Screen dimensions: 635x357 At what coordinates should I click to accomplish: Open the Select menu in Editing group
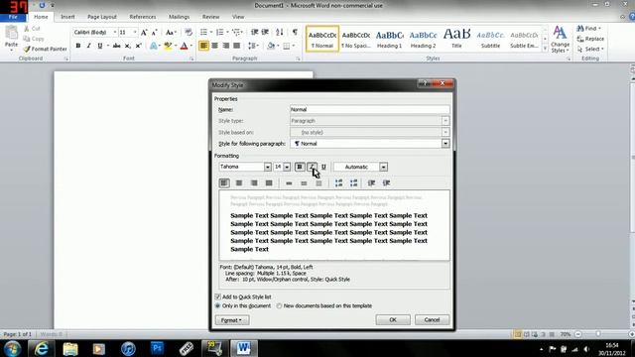tap(590, 49)
